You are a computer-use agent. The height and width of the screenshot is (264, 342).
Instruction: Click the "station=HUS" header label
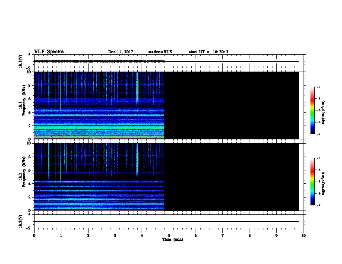pos(160,52)
